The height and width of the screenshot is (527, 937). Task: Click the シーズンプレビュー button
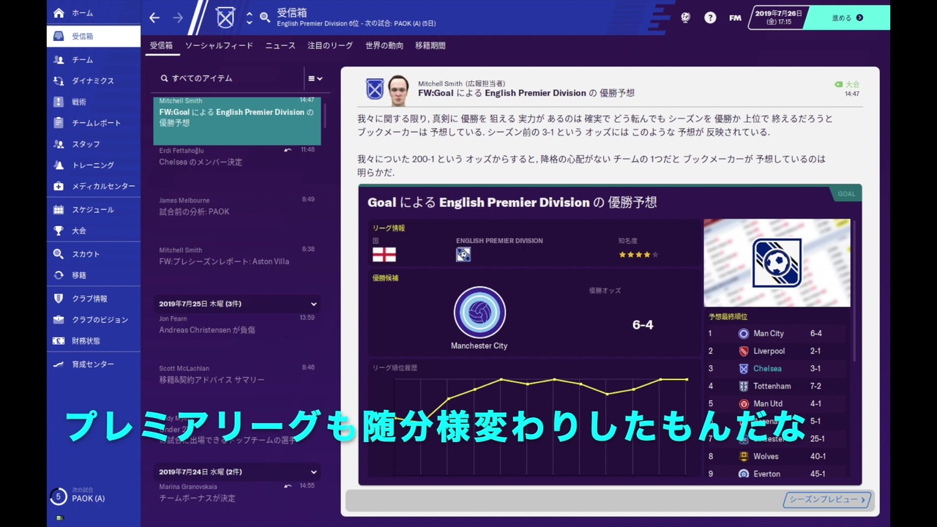[x=827, y=500]
